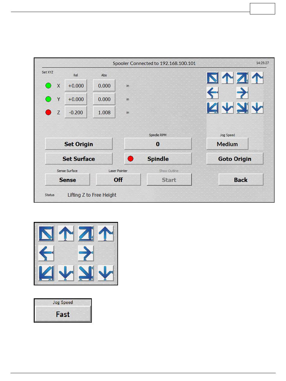This screenshot has width=286, height=381.
Task: Click the Fast jog speed button in the enlarged picture
Action: [x=63, y=314]
